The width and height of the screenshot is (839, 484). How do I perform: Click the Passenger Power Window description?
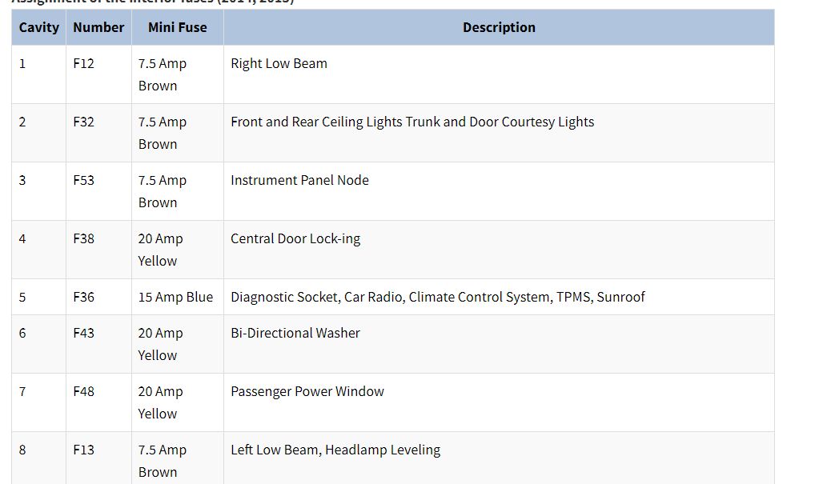[x=307, y=392]
